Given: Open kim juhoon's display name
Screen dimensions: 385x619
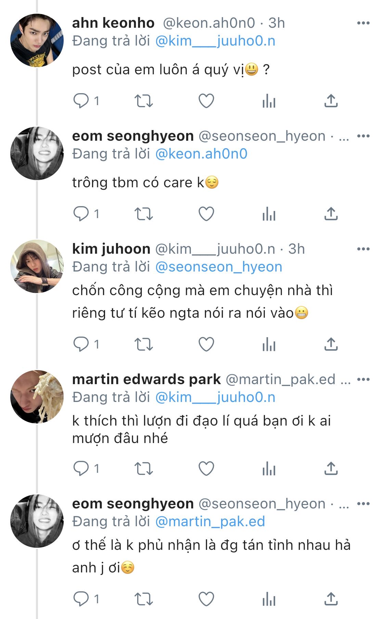Looking at the screenshot, I should [111, 249].
